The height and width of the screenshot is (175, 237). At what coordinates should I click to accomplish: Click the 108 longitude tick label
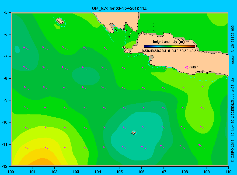(185, 172)
